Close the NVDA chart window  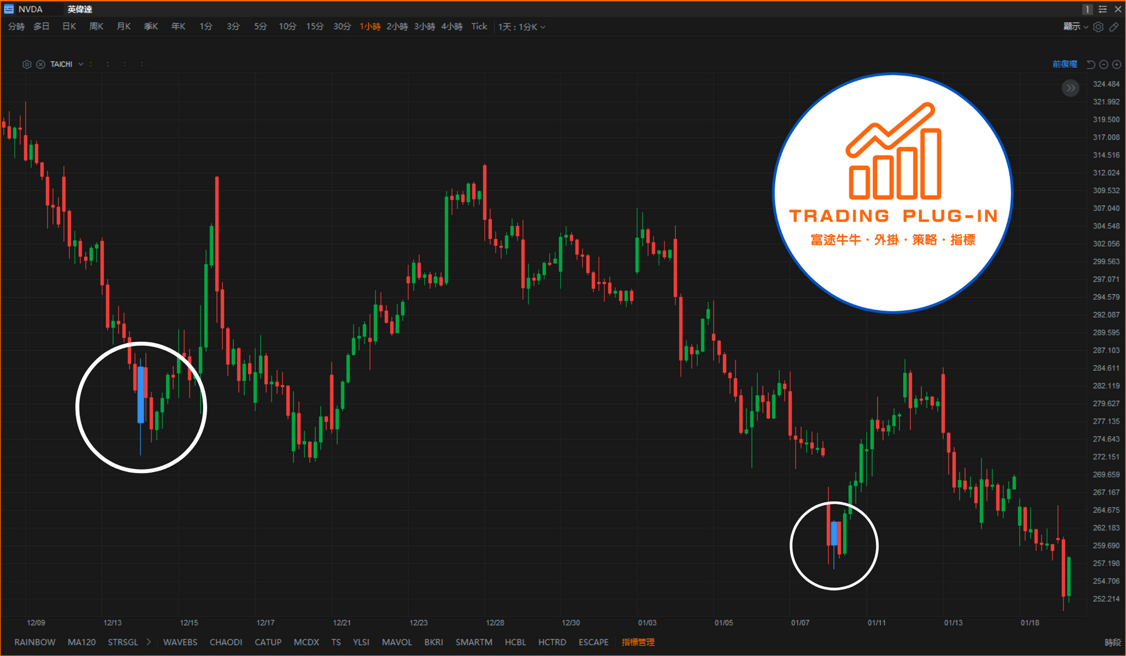[x=1118, y=9]
